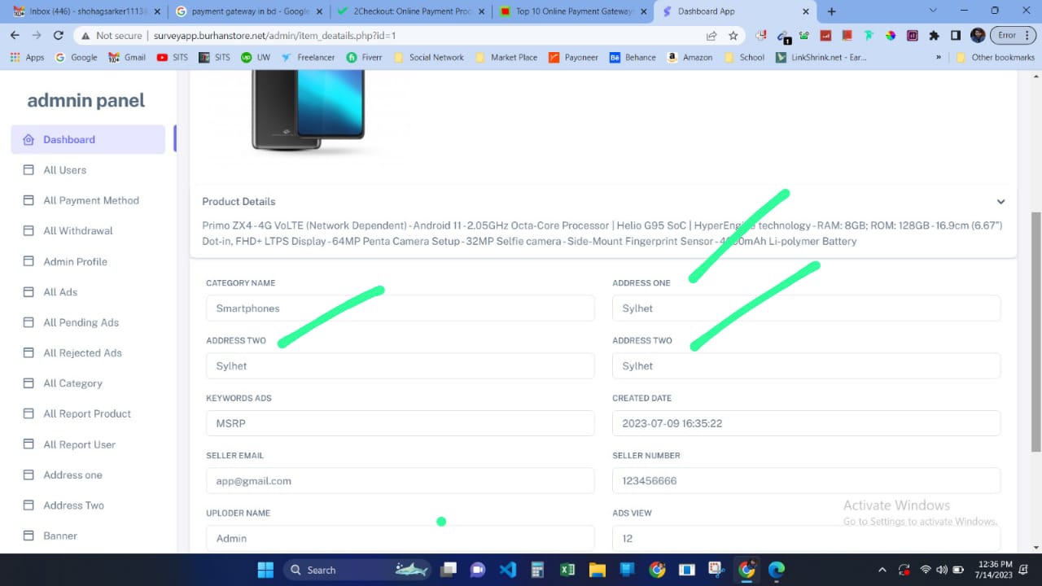Expand the hidden bookmarks overflow chevron
This screenshot has width=1042, height=586.
point(939,58)
